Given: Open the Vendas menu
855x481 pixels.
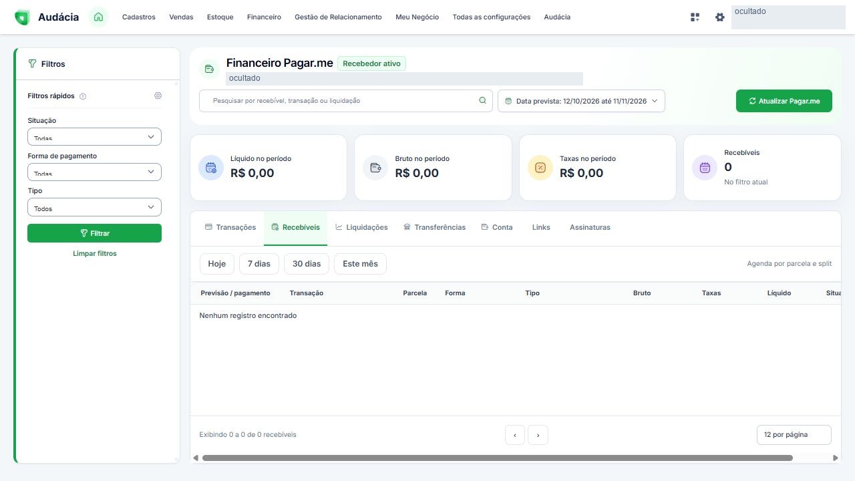Looking at the screenshot, I should point(181,17).
